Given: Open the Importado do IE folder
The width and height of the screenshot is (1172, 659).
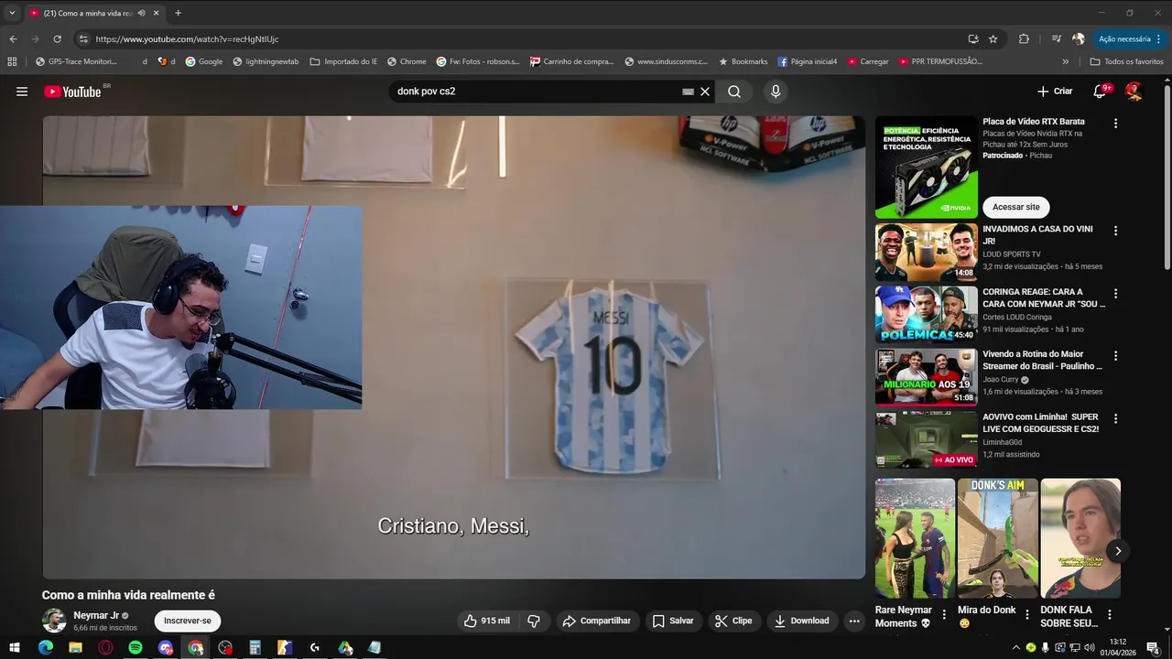Looking at the screenshot, I should (x=343, y=61).
